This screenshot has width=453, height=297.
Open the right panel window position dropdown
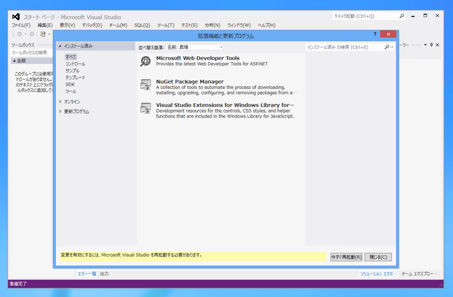pyautogui.click(x=425, y=45)
